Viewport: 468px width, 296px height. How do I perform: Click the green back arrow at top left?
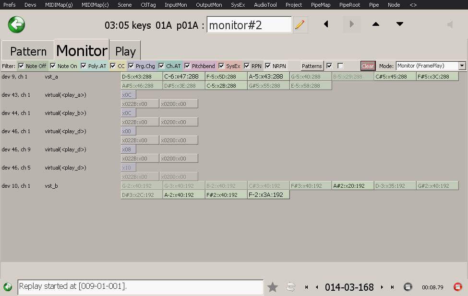coord(17,24)
